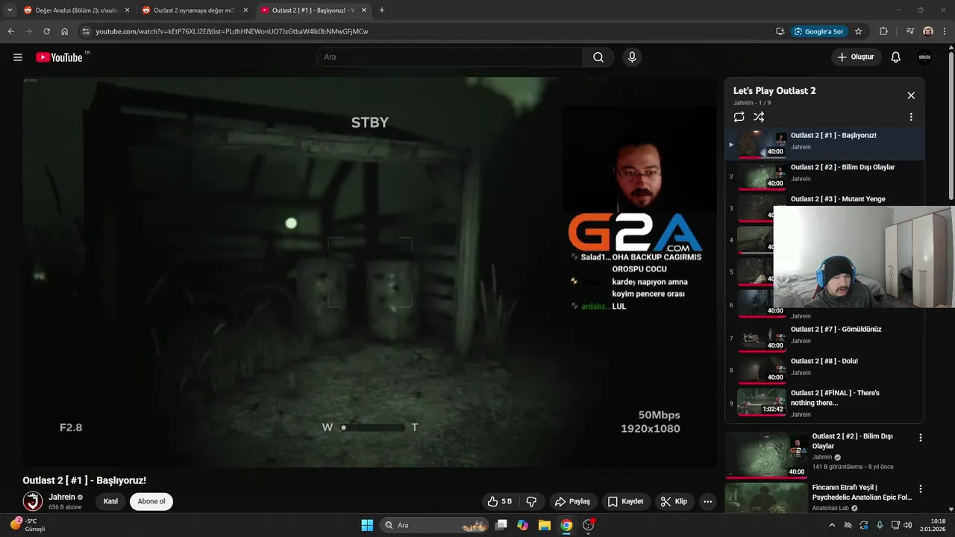Open options menu for Fincanın Etrafı Yeşil video

(x=921, y=489)
